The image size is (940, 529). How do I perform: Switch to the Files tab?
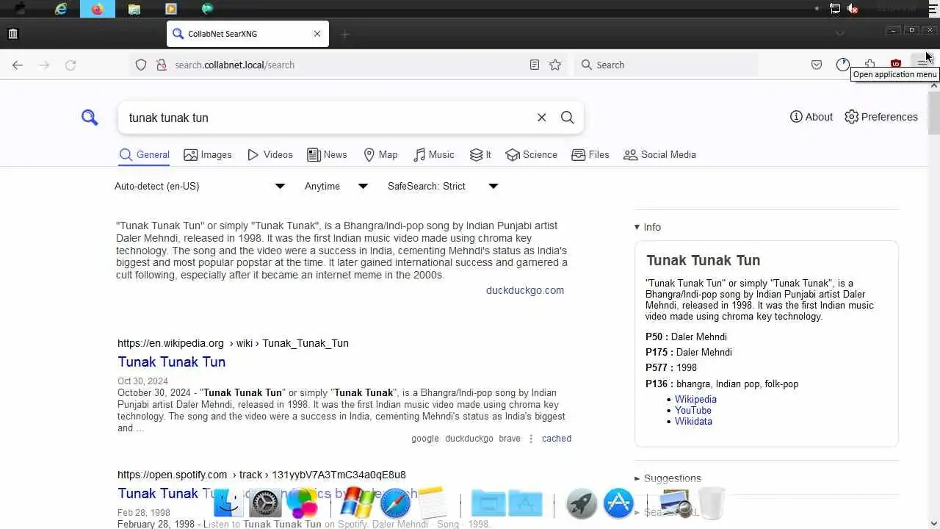[590, 154]
